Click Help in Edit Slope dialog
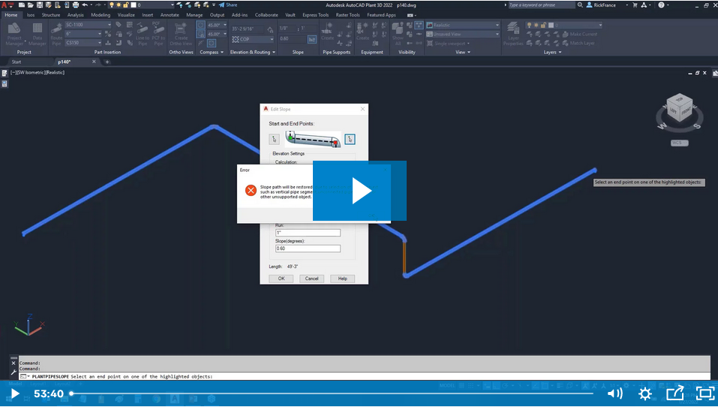This screenshot has height=407, width=718. pyautogui.click(x=343, y=279)
